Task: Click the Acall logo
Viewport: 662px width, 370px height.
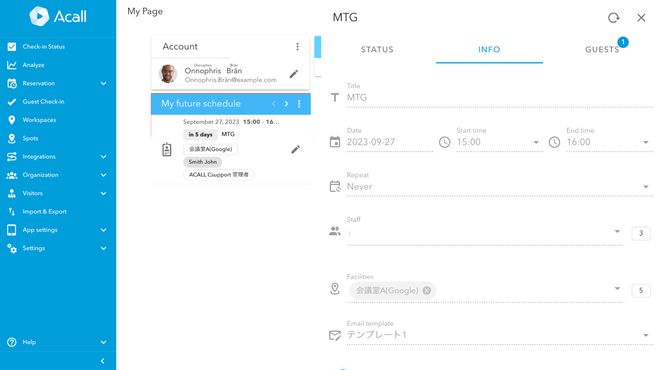Action: (58, 16)
